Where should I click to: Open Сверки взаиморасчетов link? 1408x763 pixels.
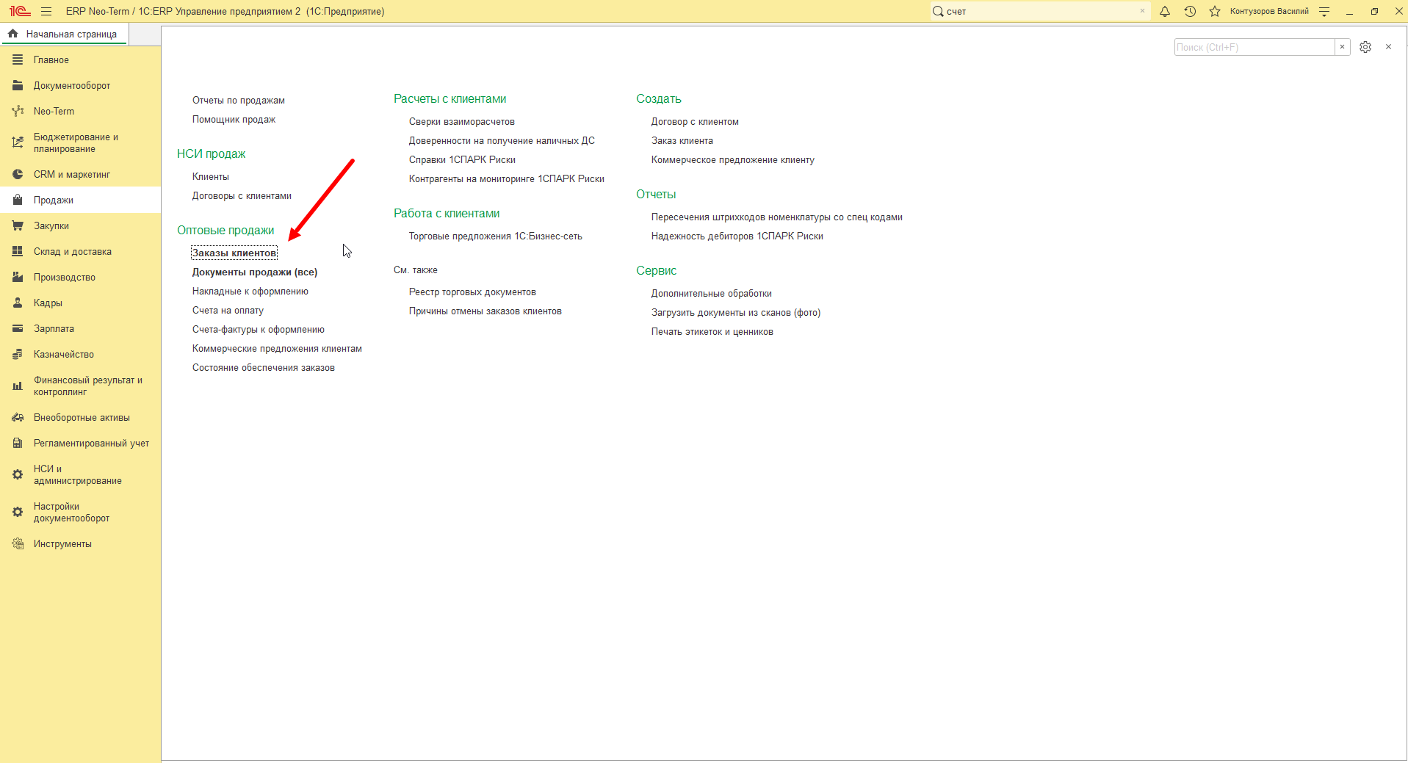(x=462, y=121)
